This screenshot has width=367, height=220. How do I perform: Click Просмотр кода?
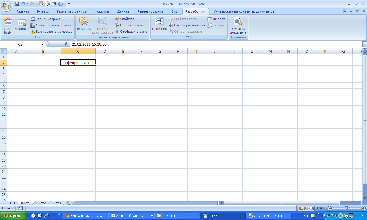(x=129, y=25)
